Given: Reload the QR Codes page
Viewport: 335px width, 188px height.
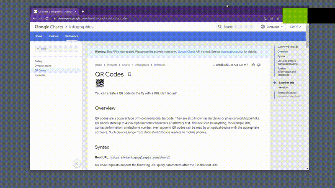Looking at the screenshot, I should click(47, 18).
